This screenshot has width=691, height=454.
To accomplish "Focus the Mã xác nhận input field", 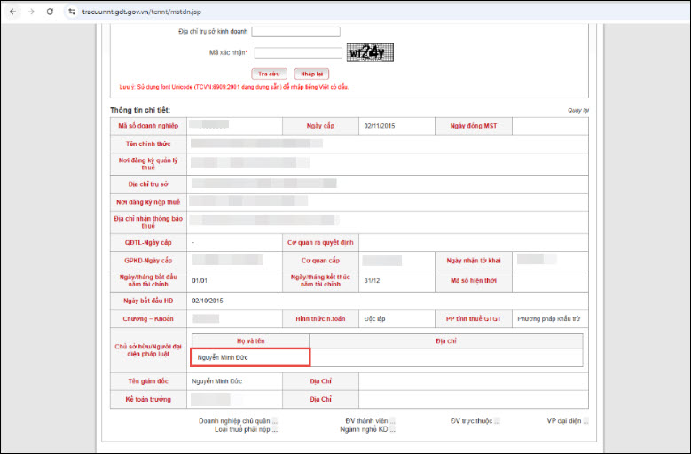I will click(x=298, y=53).
